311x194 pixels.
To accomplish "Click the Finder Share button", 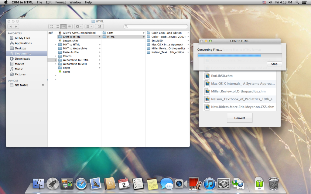I will tap(99, 27).
